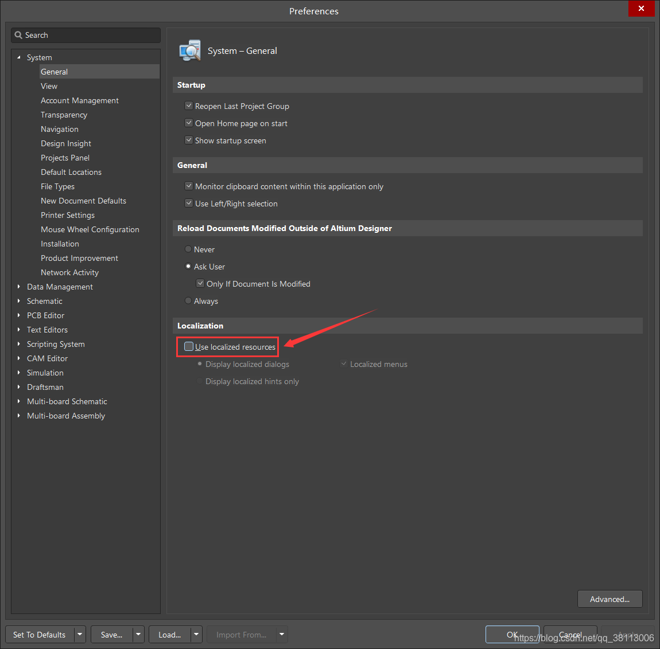The image size is (660, 649).
Task: Toggle Show startup screen checkbox
Action: [x=188, y=140]
